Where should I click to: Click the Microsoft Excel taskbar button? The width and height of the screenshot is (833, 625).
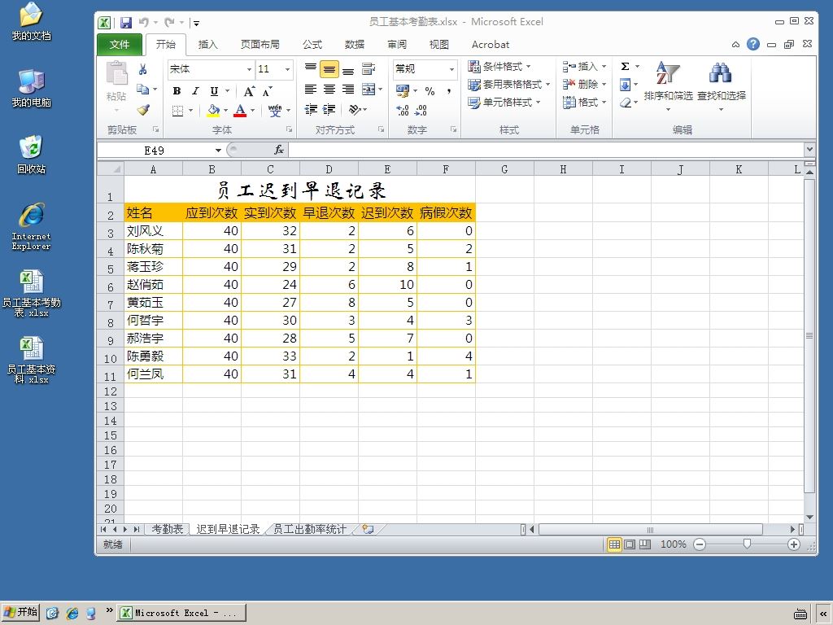point(181,613)
